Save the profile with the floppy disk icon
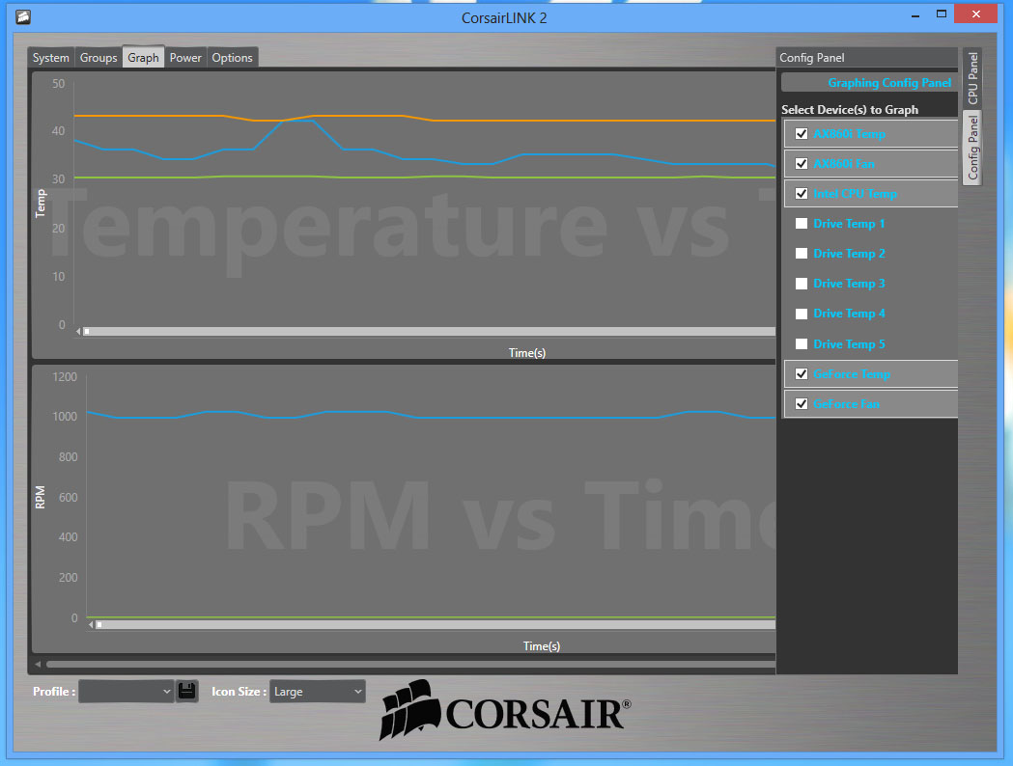 (x=186, y=691)
